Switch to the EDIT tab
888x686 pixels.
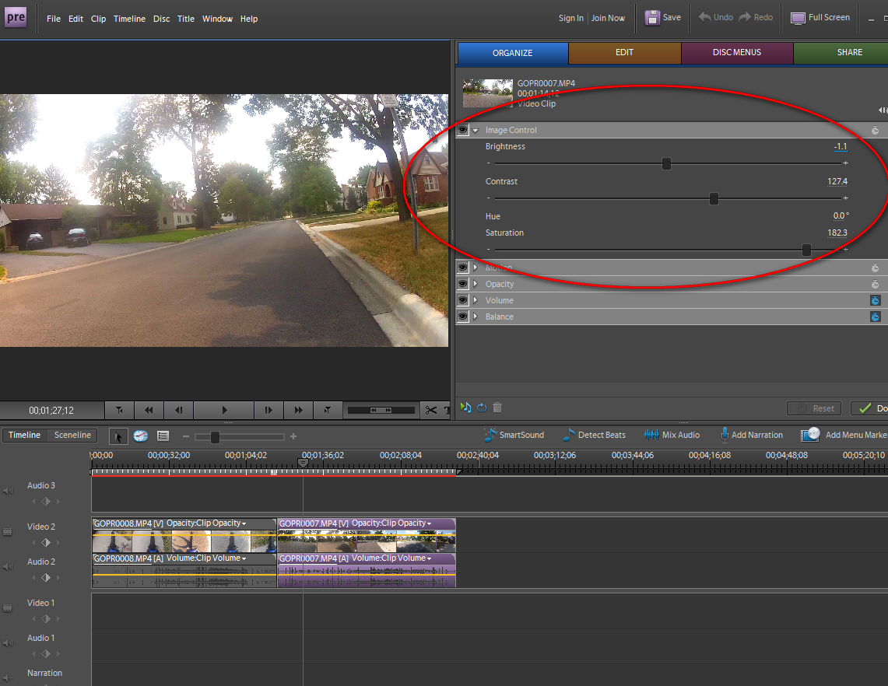click(x=624, y=53)
